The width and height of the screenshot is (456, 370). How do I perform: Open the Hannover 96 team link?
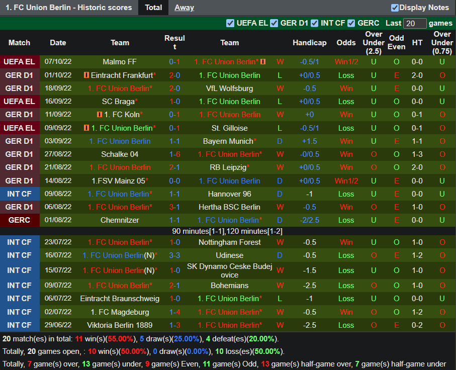pos(229,194)
